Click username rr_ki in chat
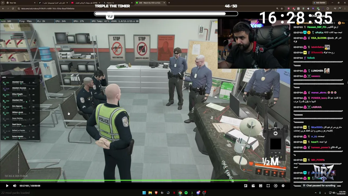Image resolution: width=348 pixels, height=196 pixels. [x=314, y=136]
